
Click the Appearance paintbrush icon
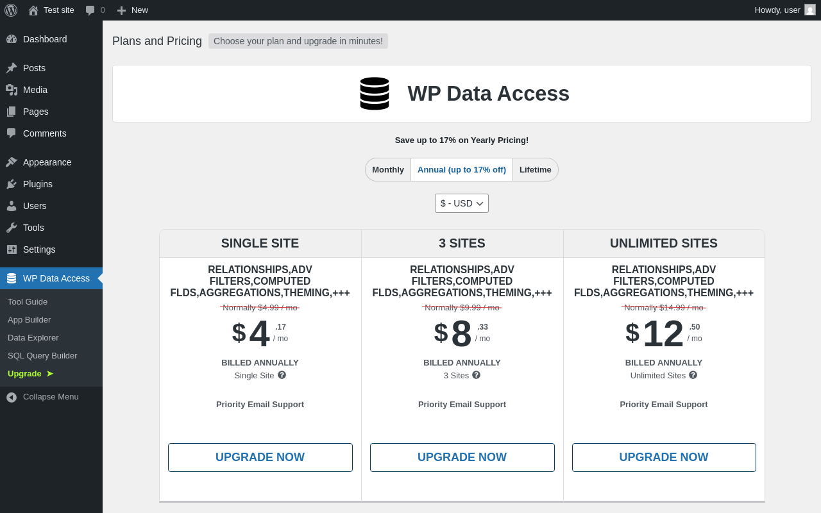point(12,162)
